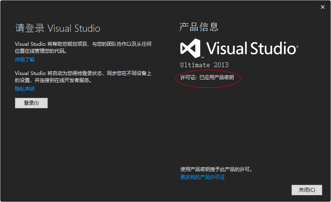Click the 许可证 label inside the red oval
Screen dimensions: 331x202
(x=188, y=78)
